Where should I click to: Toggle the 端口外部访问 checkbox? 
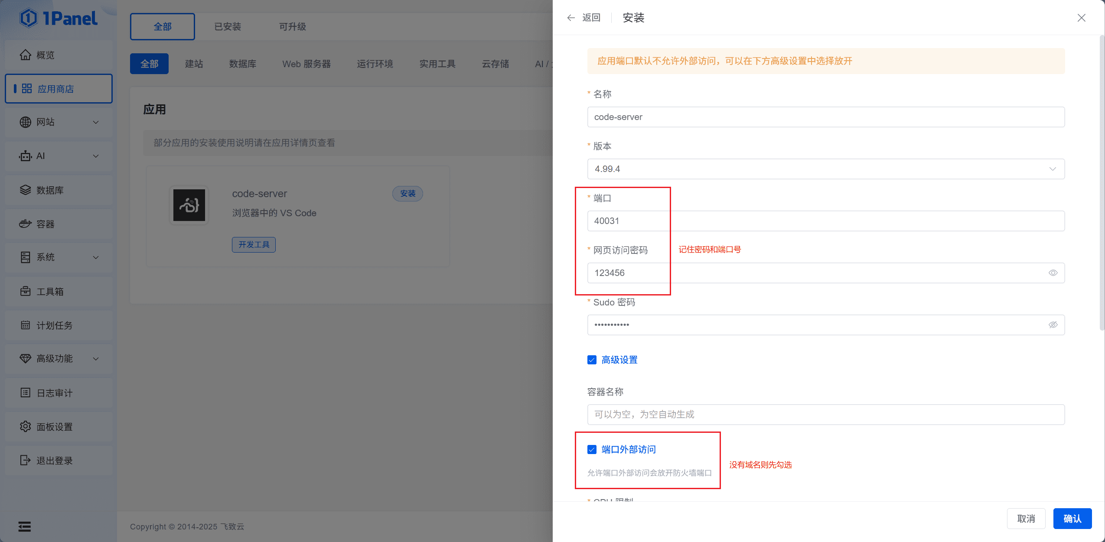point(592,450)
